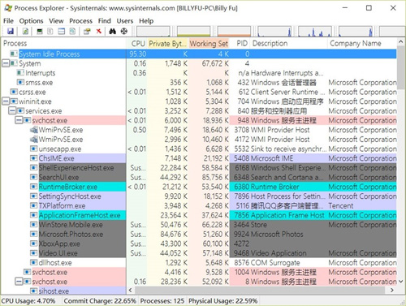Viewport: 406px width, 306px height.
Task: Select the Video.UI.exe row
Action: tap(199, 253)
